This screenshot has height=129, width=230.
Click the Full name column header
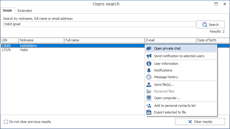[x=104, y=40]
